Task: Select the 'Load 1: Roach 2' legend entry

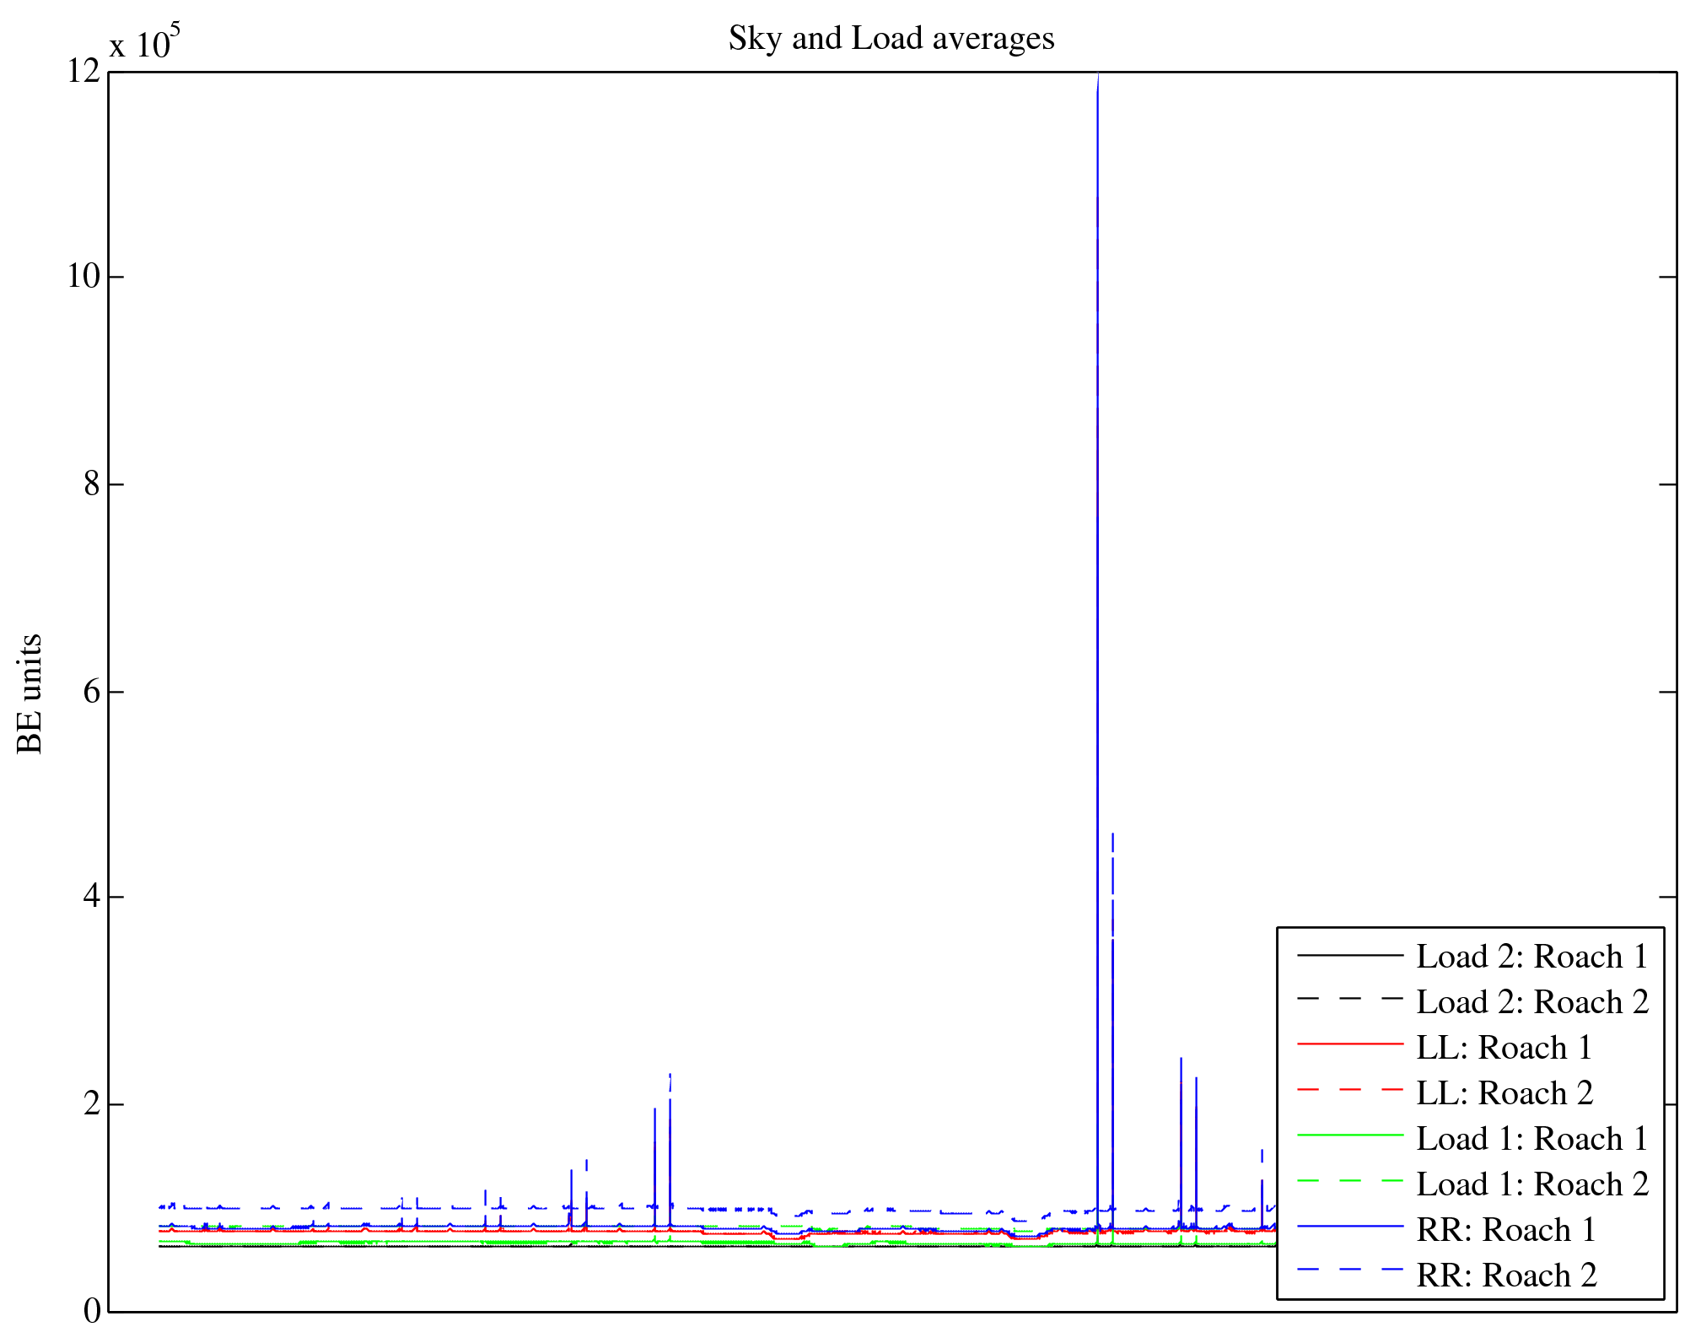Action: pyautogui.click(x=1531, y=1184)
